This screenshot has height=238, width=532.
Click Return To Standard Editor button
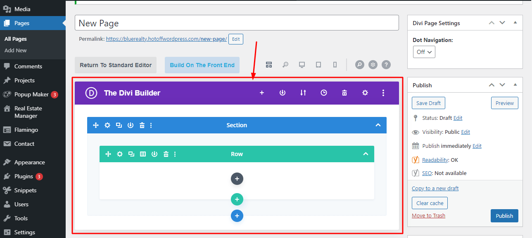[x=116, y=65]
